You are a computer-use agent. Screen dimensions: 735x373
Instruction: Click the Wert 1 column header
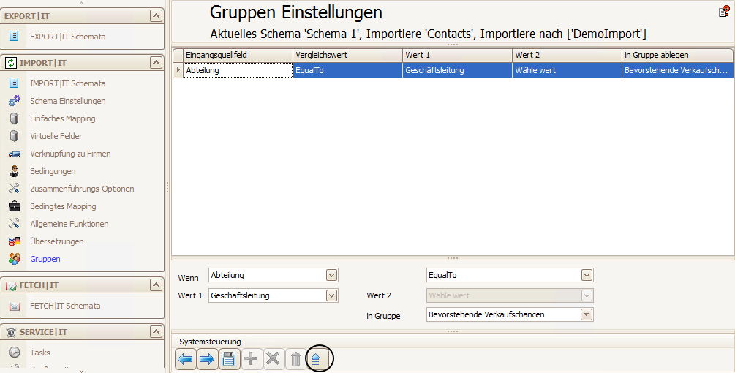[x=458, y=55]
